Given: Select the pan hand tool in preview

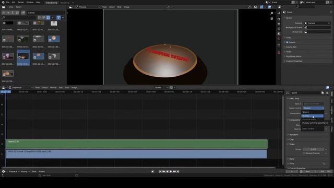Looking at the screenshot, I should 271,19.
